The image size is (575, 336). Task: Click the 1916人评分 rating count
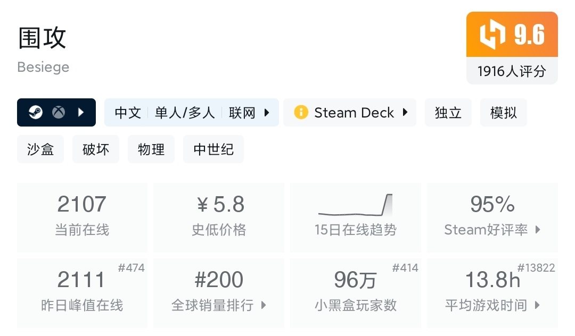click(512, 71)
